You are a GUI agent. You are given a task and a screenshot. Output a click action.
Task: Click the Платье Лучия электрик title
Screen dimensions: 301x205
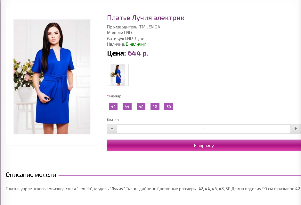tap(145, 18)
